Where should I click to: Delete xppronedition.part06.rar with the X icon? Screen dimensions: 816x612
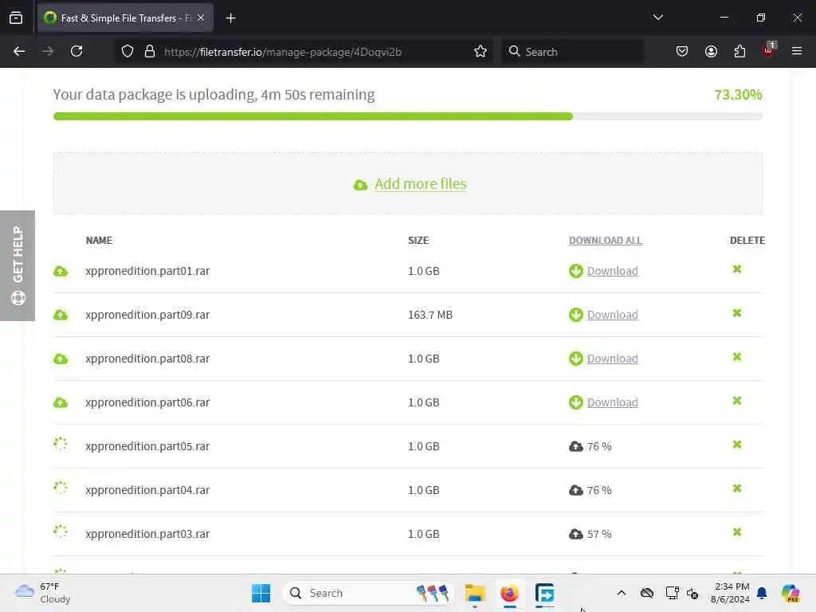[737, 400]
